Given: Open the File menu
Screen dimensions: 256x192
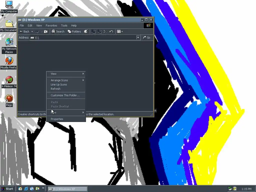Looking at the screenshot, I should click(22, 25).
